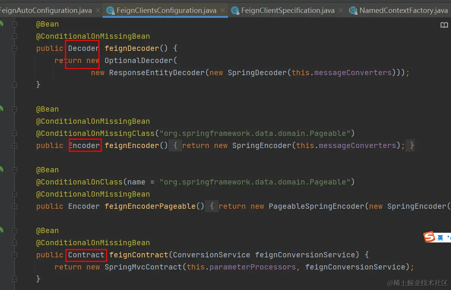This screenshot has width=451, height=290.
Task: Collapse fold marker at @Bean above @ConditionalOnClass
Action: tap(15, 170)
